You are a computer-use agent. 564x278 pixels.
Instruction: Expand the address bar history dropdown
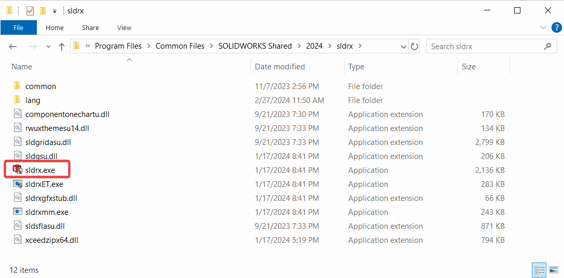(x=404, y=47)
